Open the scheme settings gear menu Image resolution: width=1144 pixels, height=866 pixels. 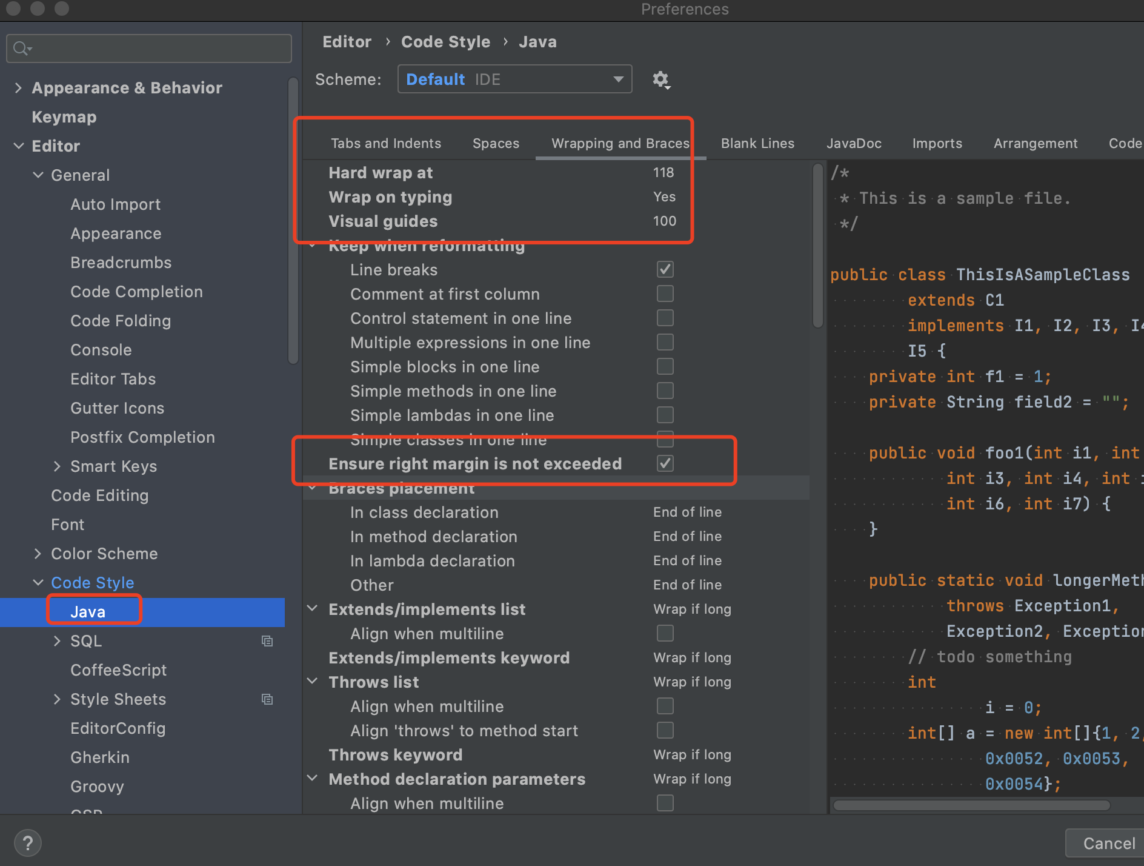[661, 79]
